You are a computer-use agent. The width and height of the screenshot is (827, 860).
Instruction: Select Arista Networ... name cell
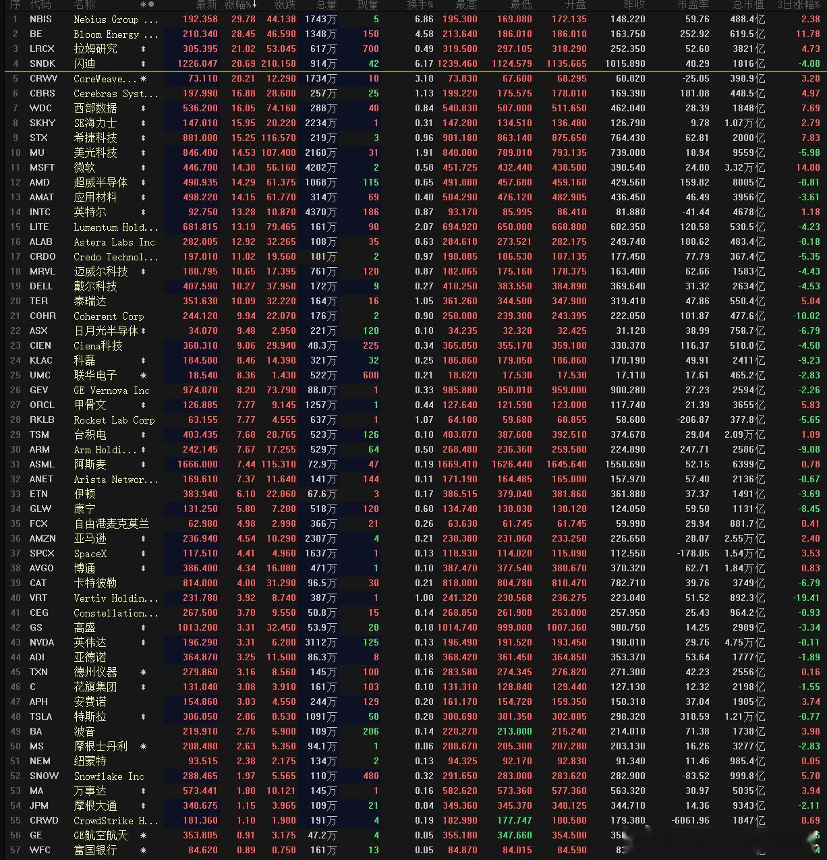[x=116, y=480]
